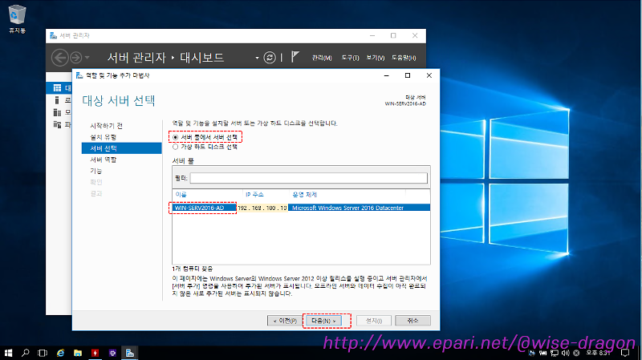Open Task View on the taskbar

point(43,353)
